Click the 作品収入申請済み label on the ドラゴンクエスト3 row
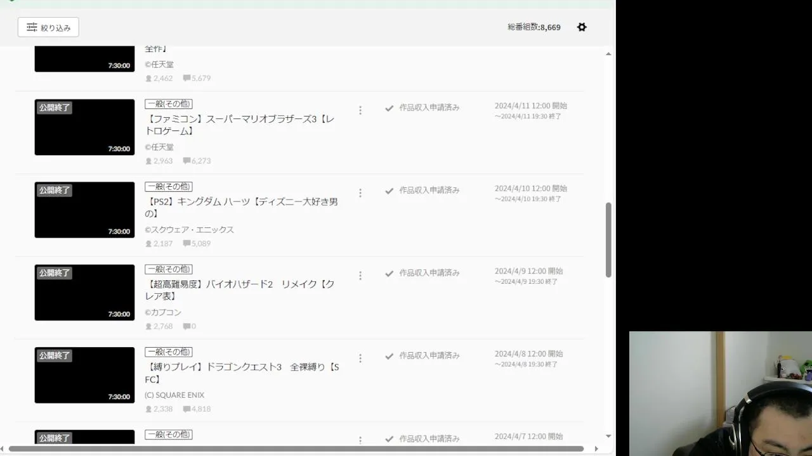812x456 pixels. click(x=429, y=356)
